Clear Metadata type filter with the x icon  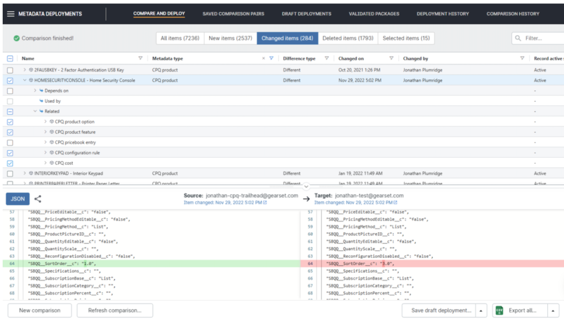click(x=263, y=58)
